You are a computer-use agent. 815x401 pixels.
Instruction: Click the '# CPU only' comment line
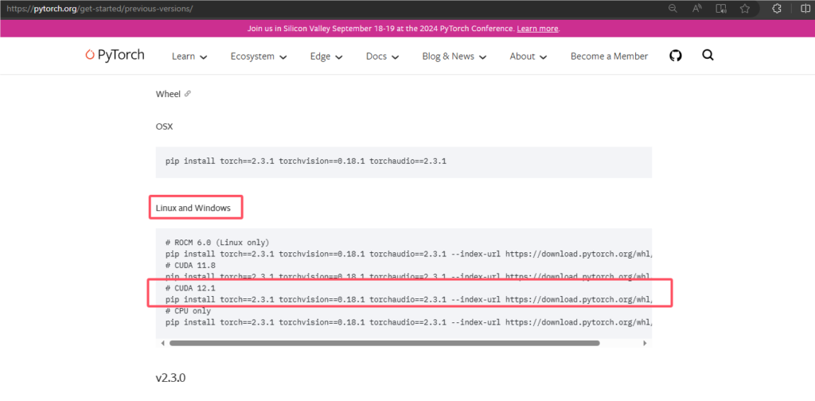(x=188, y=310)
